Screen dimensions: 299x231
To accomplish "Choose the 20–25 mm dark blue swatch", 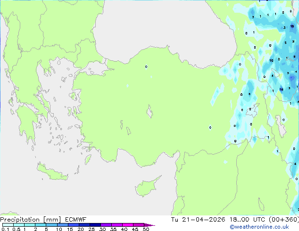I will [84, 225].
